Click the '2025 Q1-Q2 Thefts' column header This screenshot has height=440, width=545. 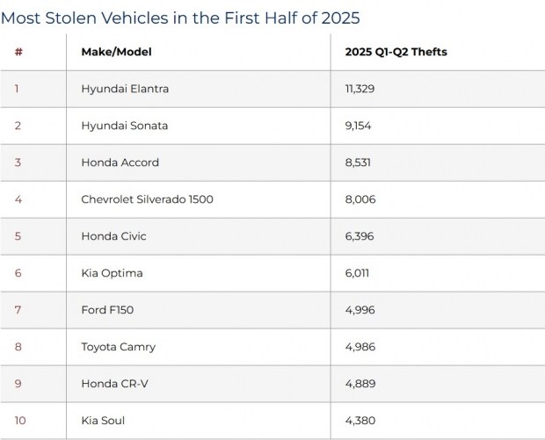pyautogui.click(x=396, y=52)
